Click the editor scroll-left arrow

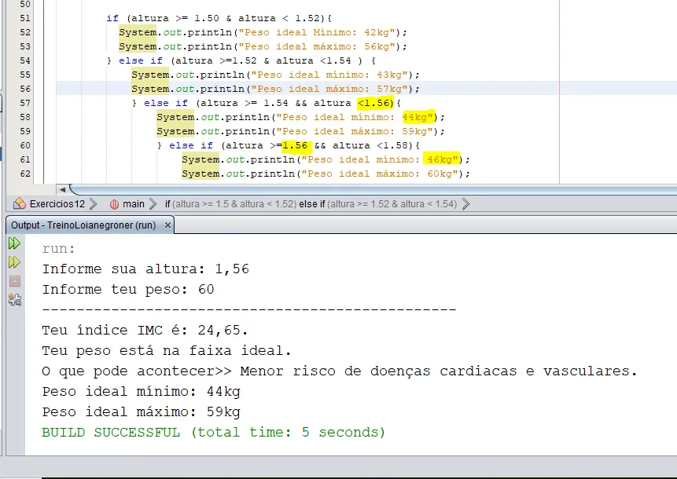coord(62,189)
